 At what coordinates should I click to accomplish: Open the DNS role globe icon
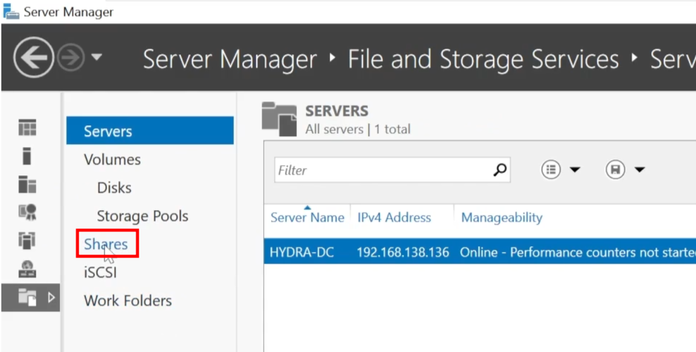tap(27, 269)
